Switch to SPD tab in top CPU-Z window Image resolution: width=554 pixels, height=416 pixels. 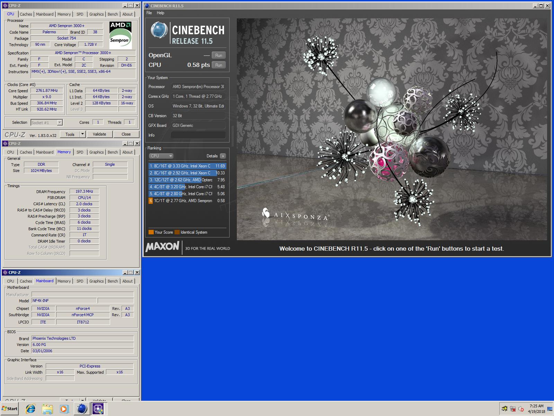pyautogui.click(x=80, y=14)
